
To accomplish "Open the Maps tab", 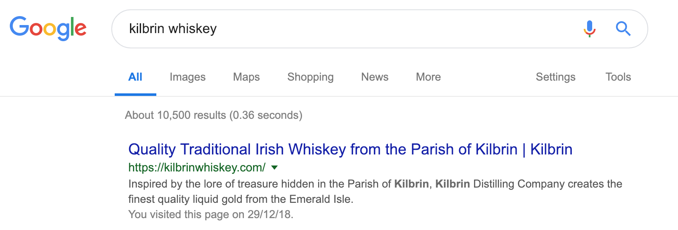I will pyautogui.click(x=246, y=77).
